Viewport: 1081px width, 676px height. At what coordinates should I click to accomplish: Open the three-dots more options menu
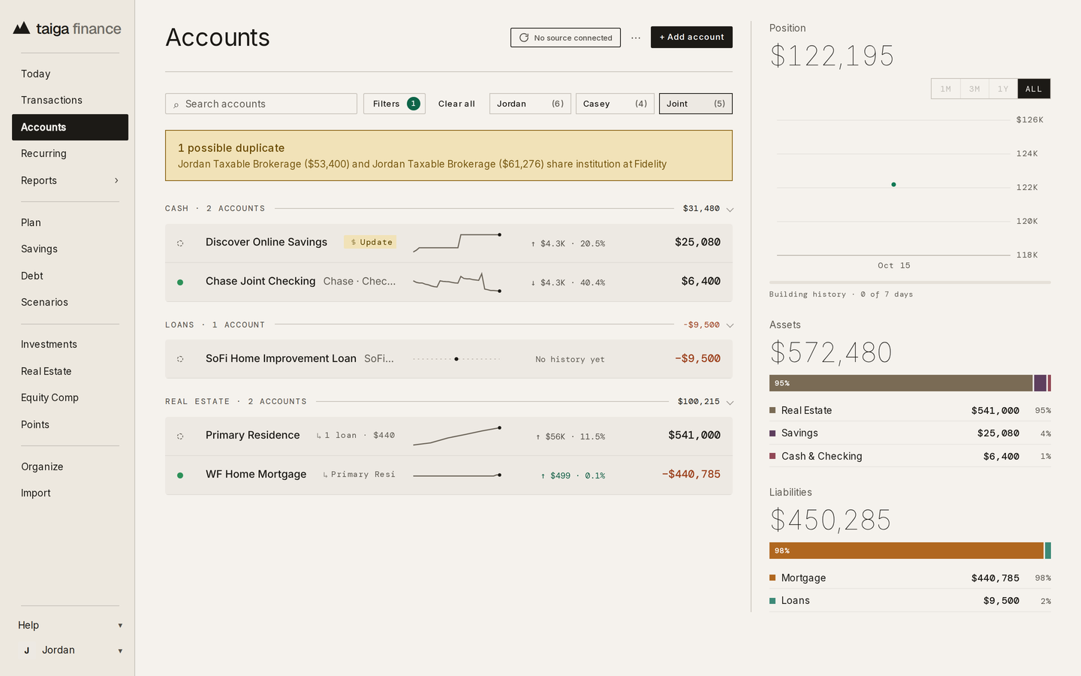[636, 38]
